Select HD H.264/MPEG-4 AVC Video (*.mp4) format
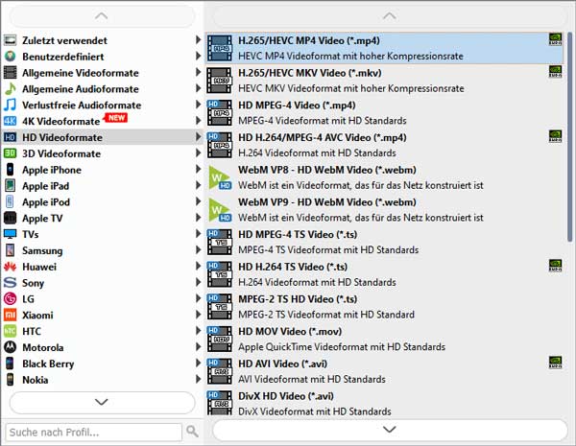576x446 pixels. click(384, 145)
